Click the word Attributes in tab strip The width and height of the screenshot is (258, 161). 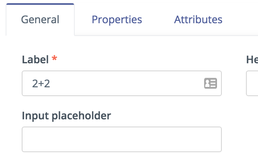pos(198,20)
